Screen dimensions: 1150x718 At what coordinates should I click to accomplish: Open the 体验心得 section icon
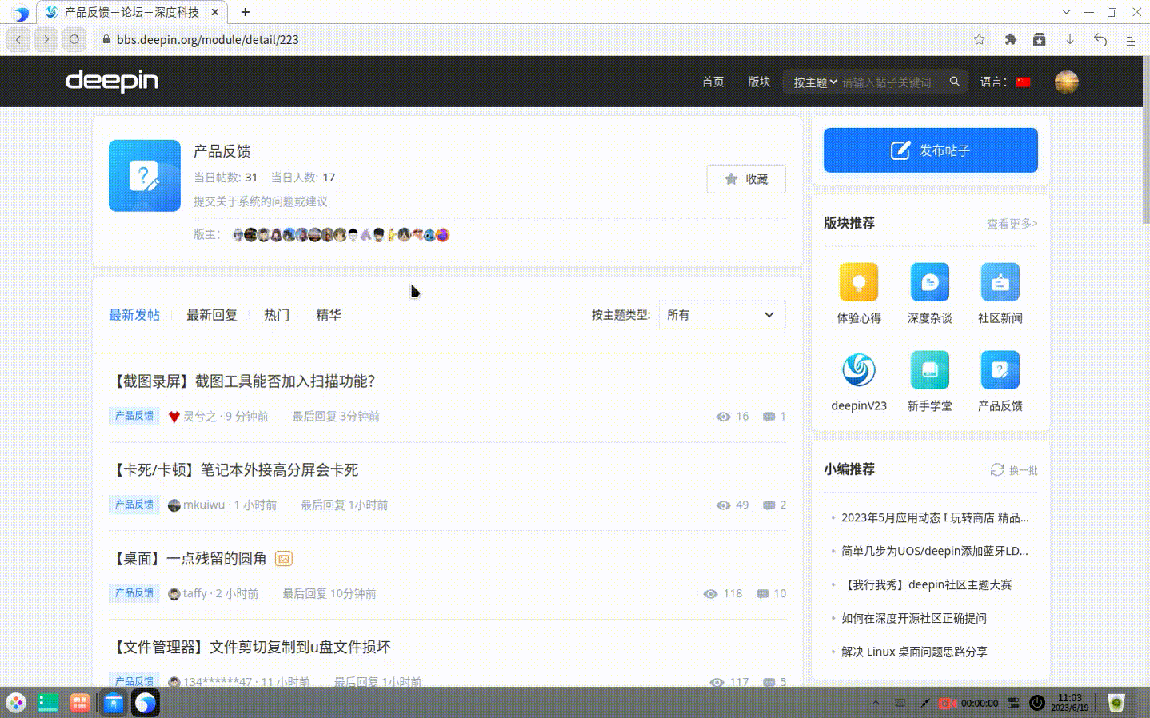(858, 281)
